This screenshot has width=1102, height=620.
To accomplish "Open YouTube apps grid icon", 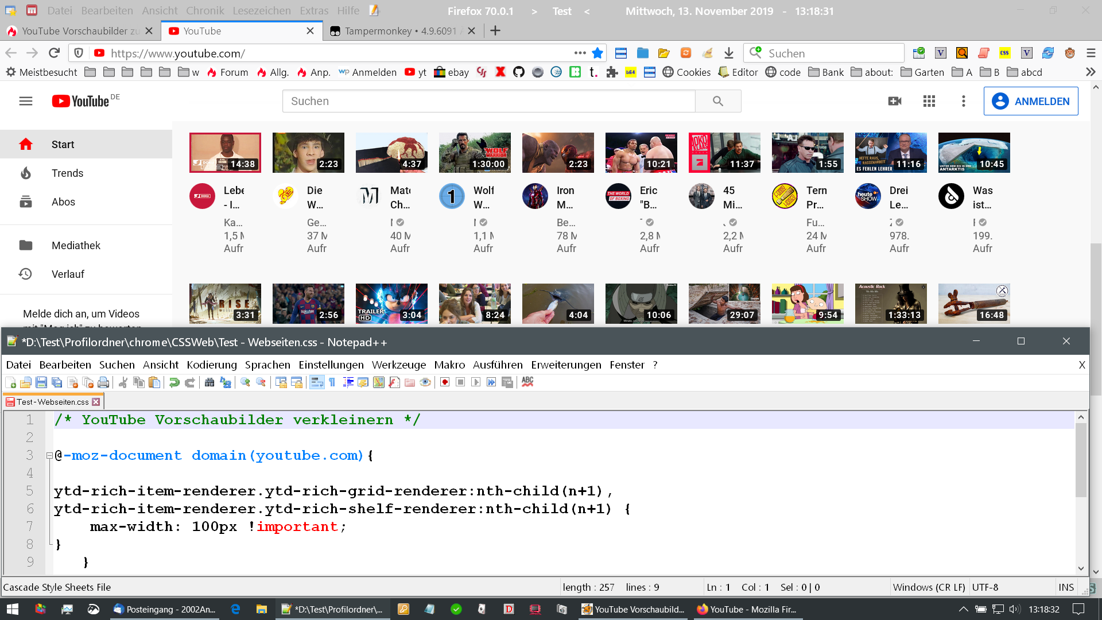I will 929,101.
